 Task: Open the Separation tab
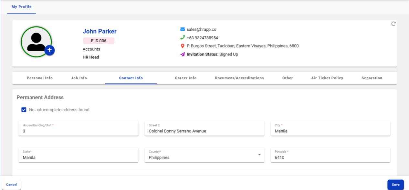(372, 78)
